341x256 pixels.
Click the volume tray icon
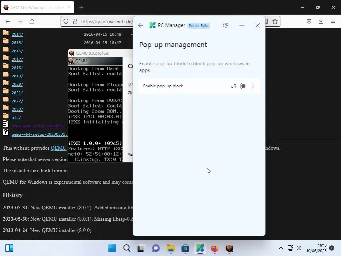[x=298, y=248]
